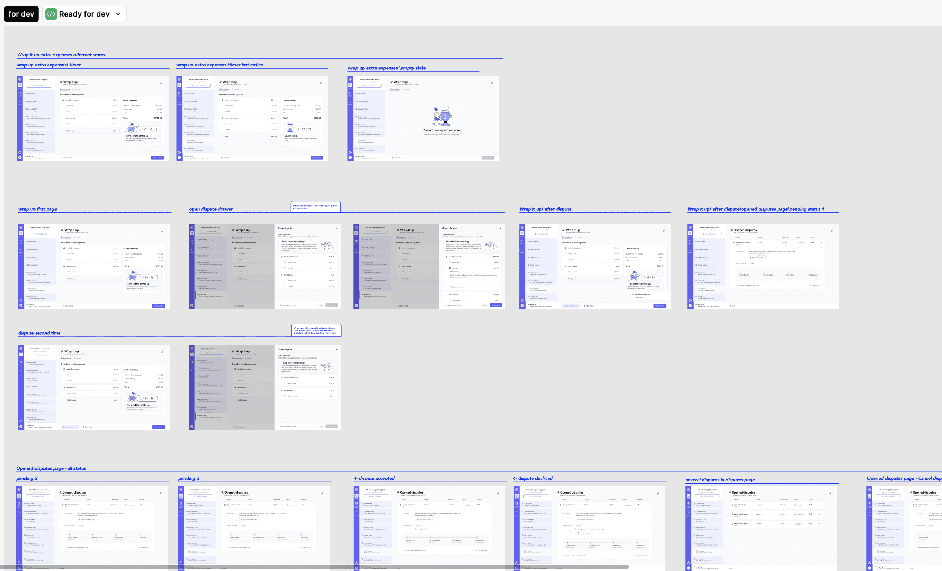Check '2 hours extra' in the first dispute drawer

tap(285, 262)
